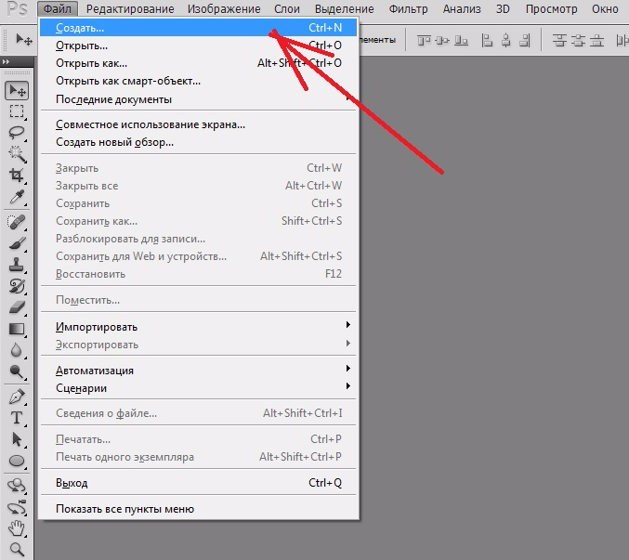Image resolution: width=629 pixels, height=560 pixels.
Task: Select the Zoom tool
Action: (17, 549)
